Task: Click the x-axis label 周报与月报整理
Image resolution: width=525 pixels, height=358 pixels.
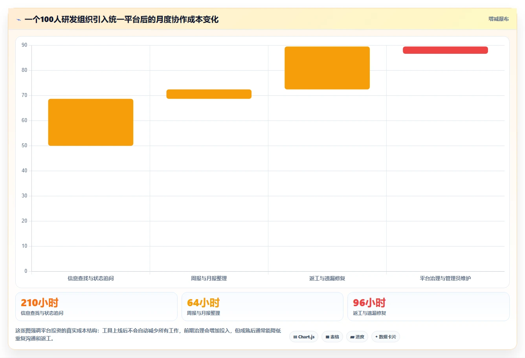Action: coord(209,278)
